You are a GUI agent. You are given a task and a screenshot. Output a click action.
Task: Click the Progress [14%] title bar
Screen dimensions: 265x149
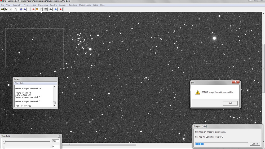click(228, 126)
